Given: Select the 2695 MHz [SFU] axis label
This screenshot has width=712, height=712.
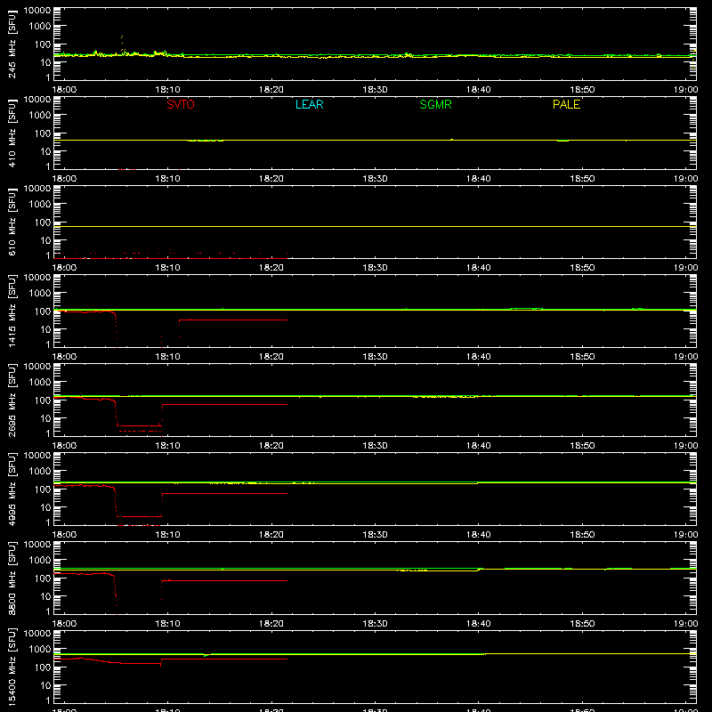Looking at the screenshot, I should point(12,400).
